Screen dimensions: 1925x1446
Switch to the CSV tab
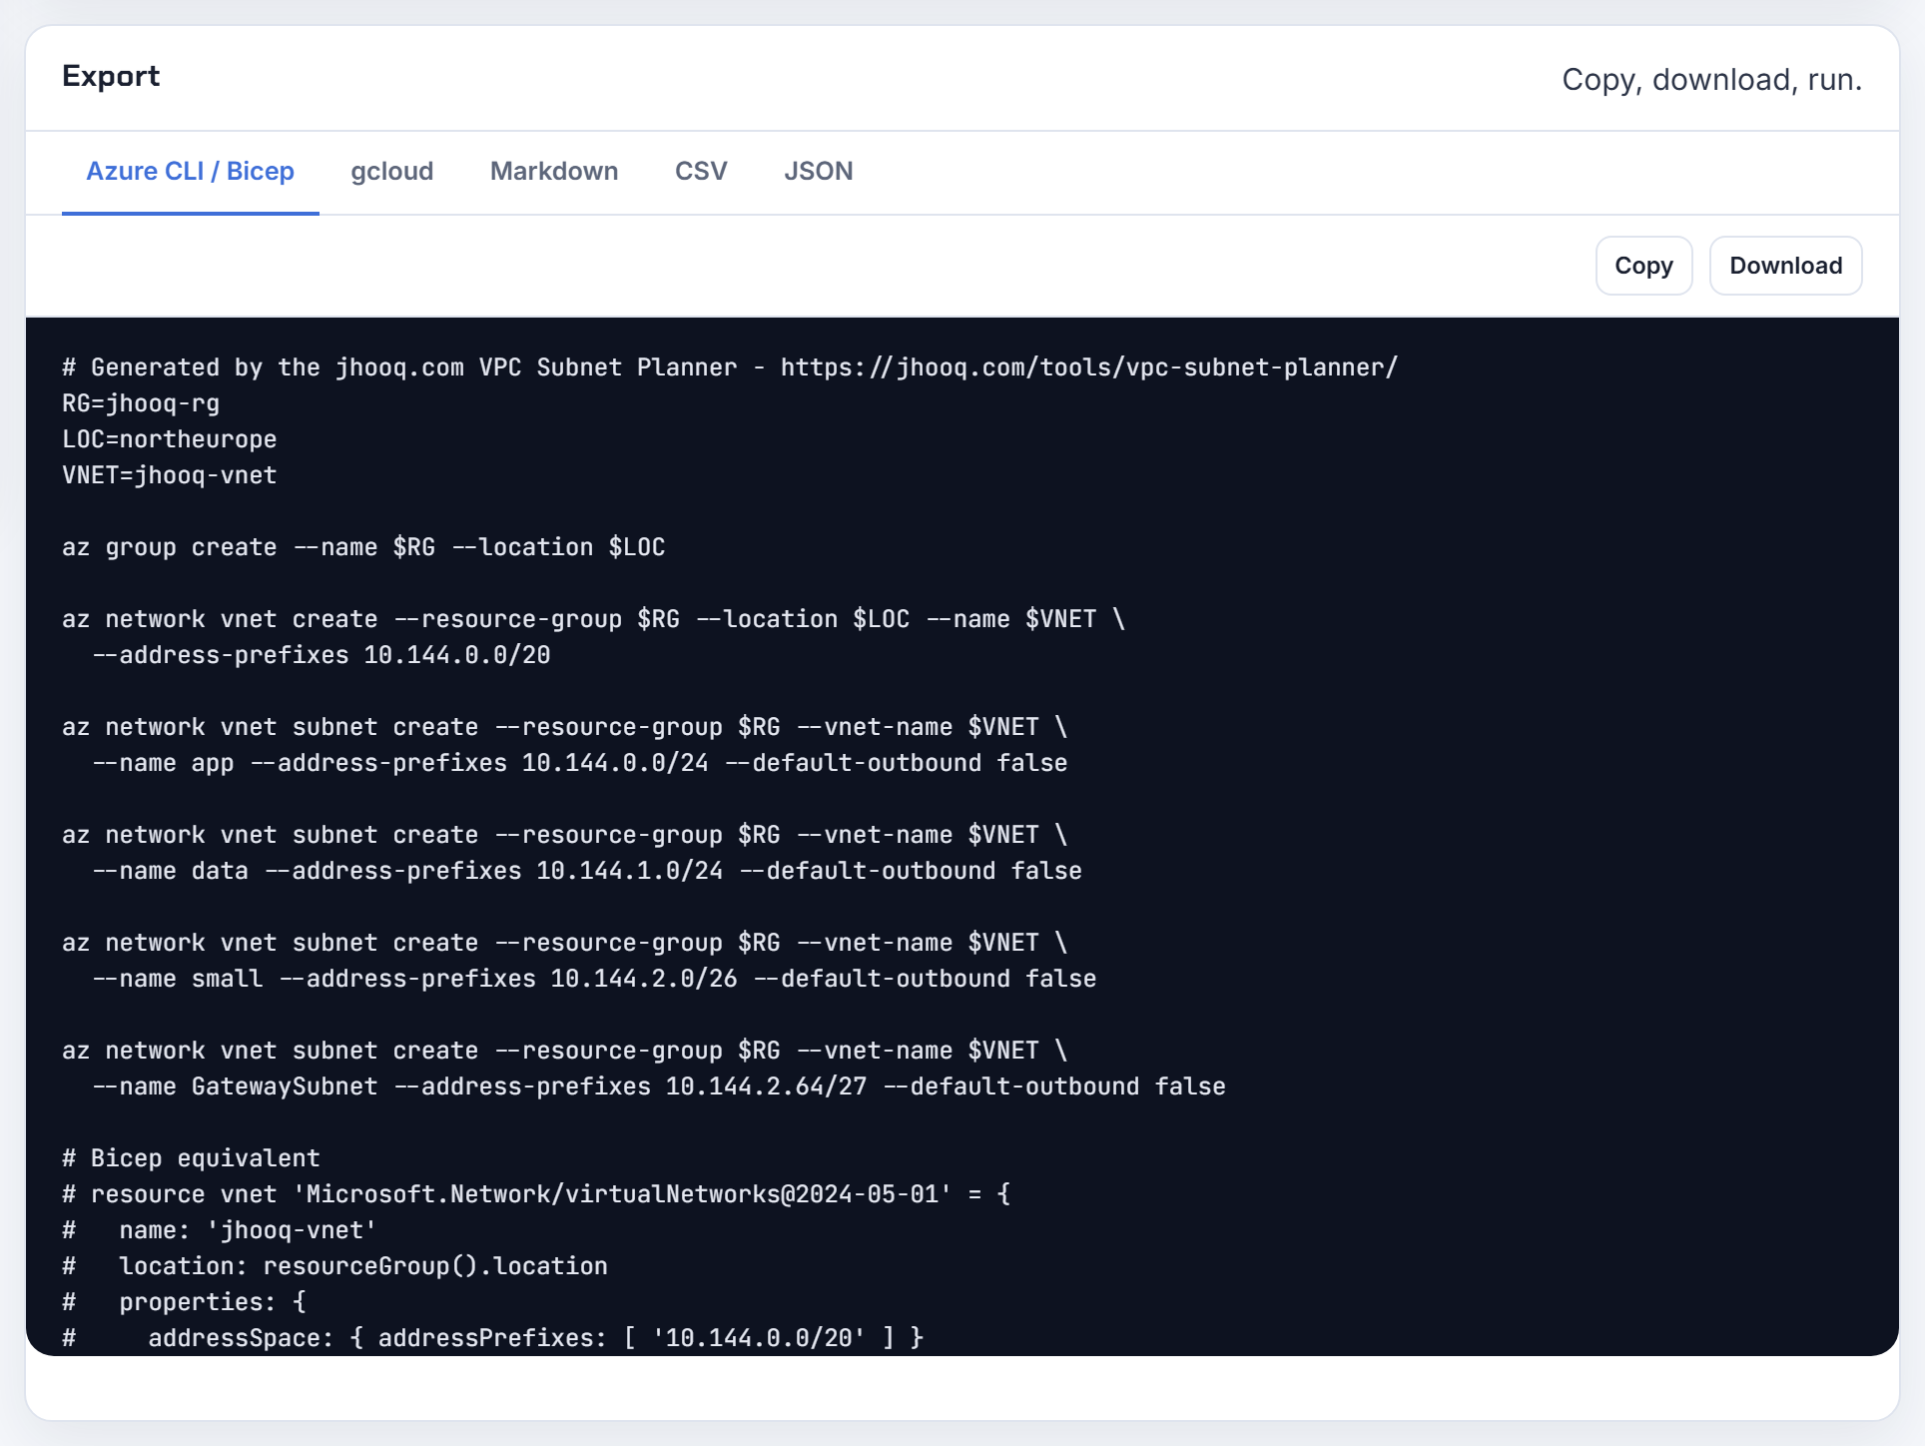pyautogui.click(x=701, y=172)
